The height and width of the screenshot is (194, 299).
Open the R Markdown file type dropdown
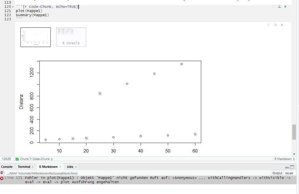tap(284, 159)
